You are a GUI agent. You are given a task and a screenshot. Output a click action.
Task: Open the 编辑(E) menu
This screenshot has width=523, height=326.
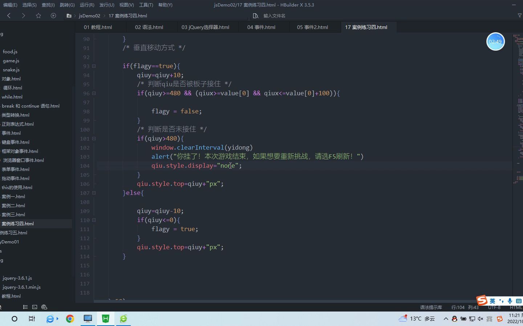10,5
